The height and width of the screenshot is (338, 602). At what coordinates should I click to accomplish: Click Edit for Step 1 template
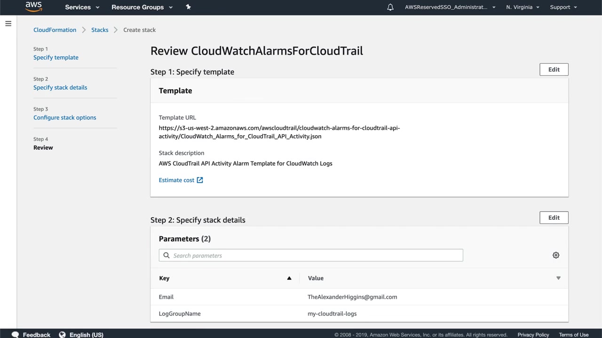pyautogui.click(x=554, y=69)
